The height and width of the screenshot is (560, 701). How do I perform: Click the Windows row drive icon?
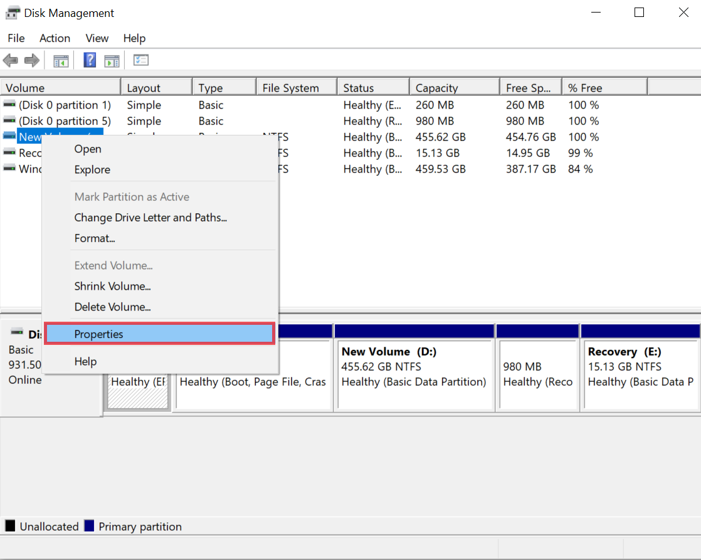pyautogui.click(x=9, y=168)
